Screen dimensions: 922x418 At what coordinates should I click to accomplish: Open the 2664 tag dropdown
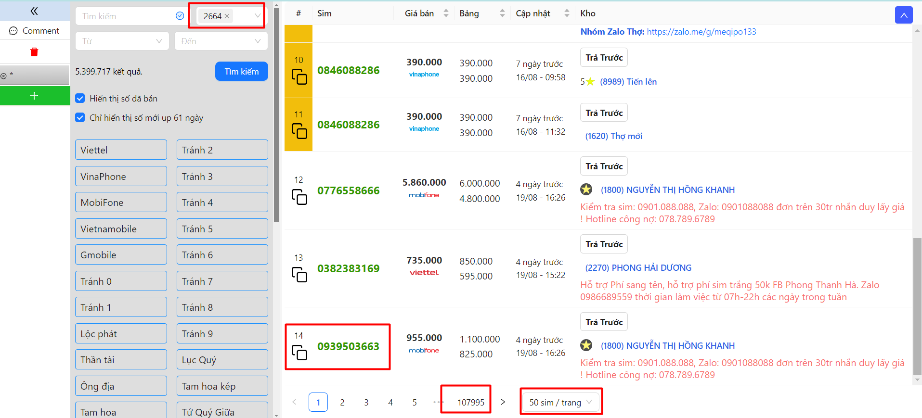click(x=257, y=16)
